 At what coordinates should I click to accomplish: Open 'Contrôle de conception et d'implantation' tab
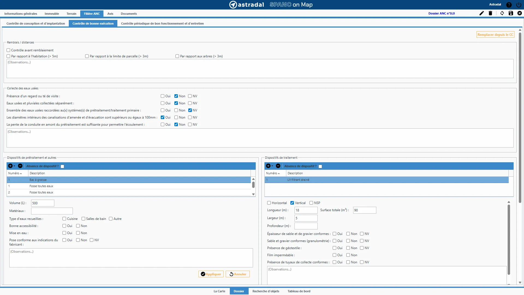(36, 23)
